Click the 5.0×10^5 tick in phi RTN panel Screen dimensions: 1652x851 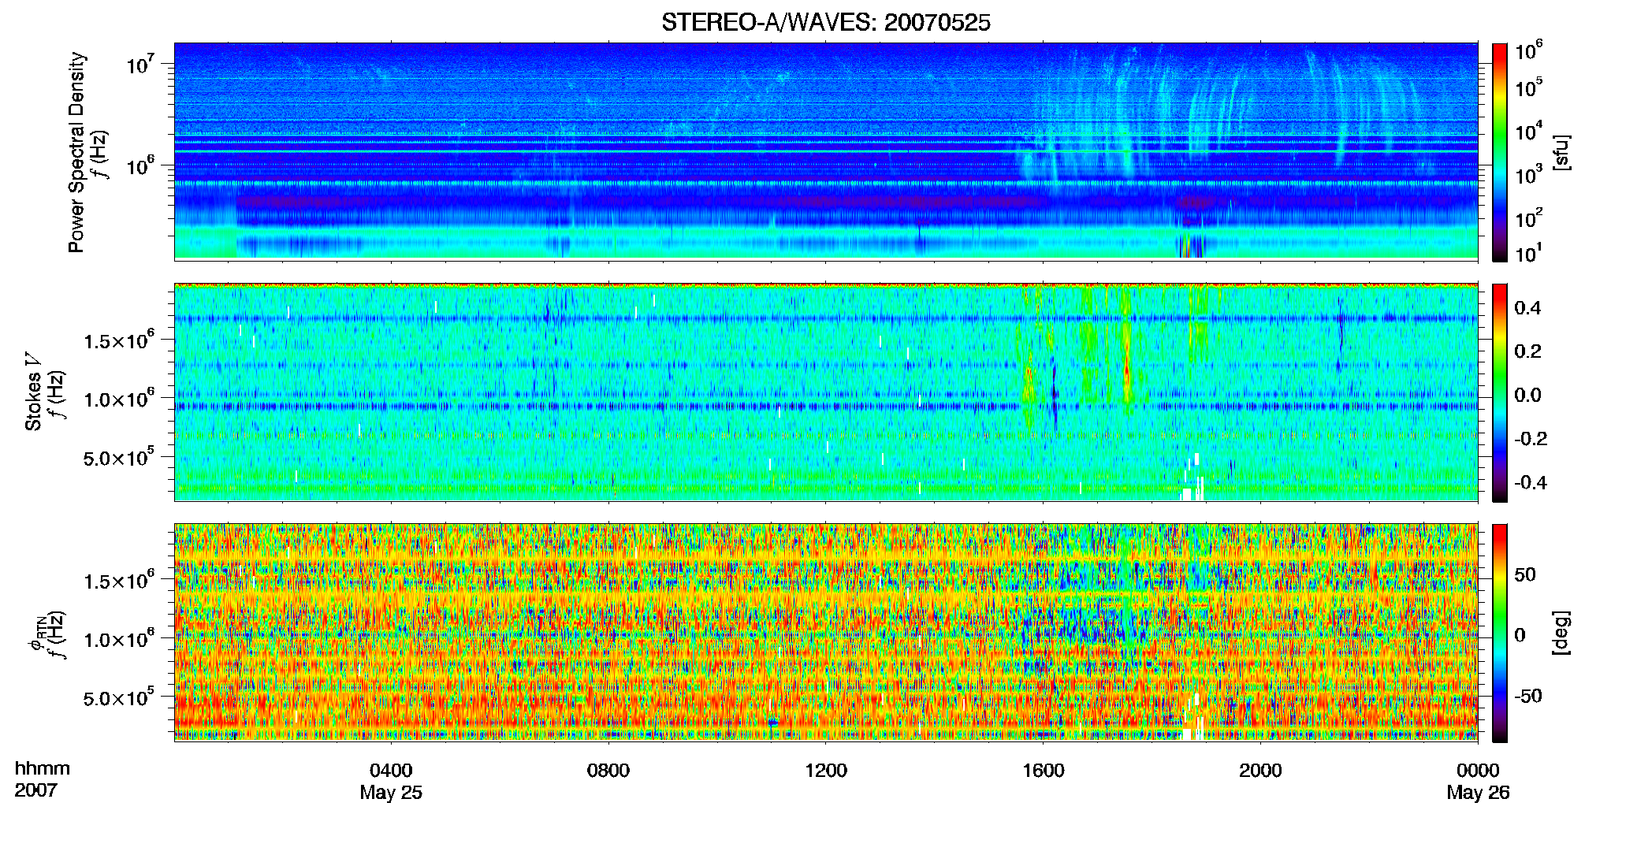coord(119,697)
